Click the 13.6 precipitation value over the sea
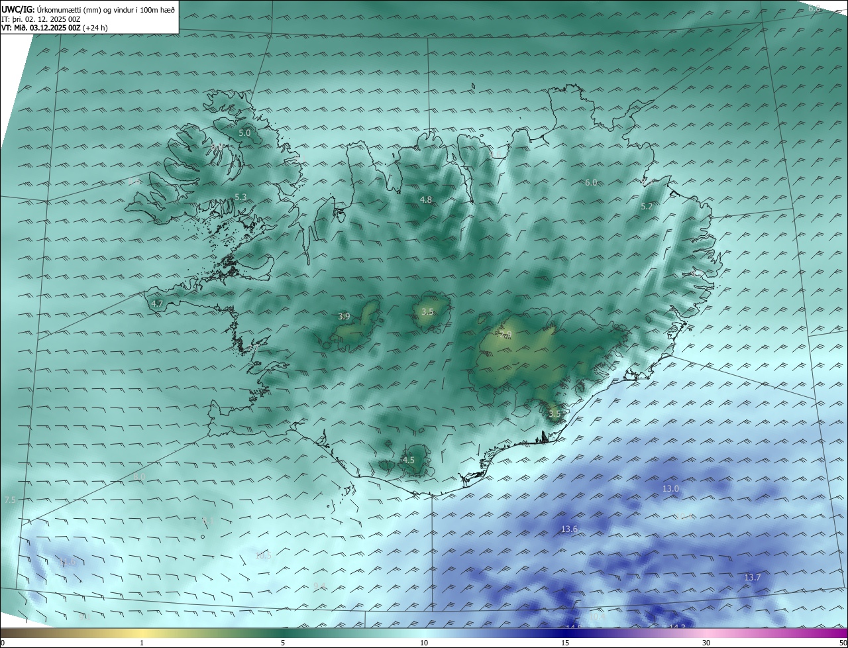848x648 pixels. click(x=569, y=529)
